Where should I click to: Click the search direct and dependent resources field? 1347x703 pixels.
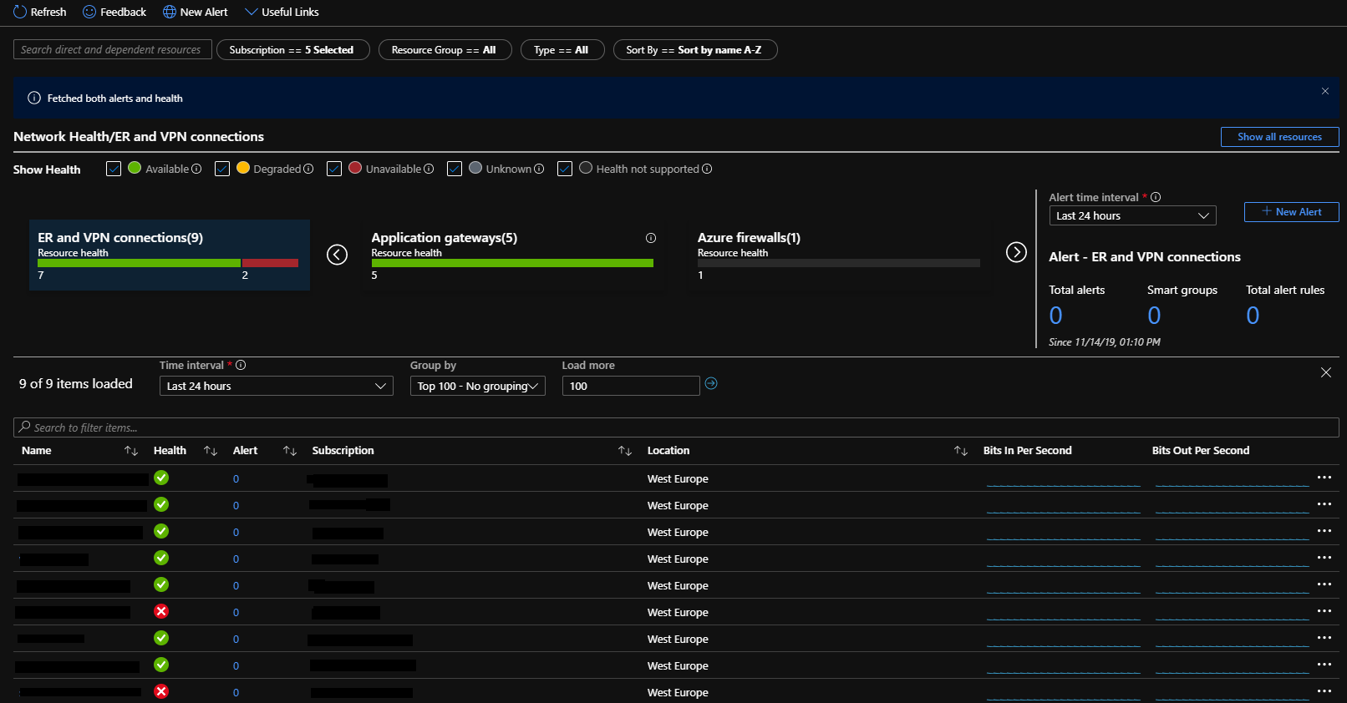tap(113, 50)
